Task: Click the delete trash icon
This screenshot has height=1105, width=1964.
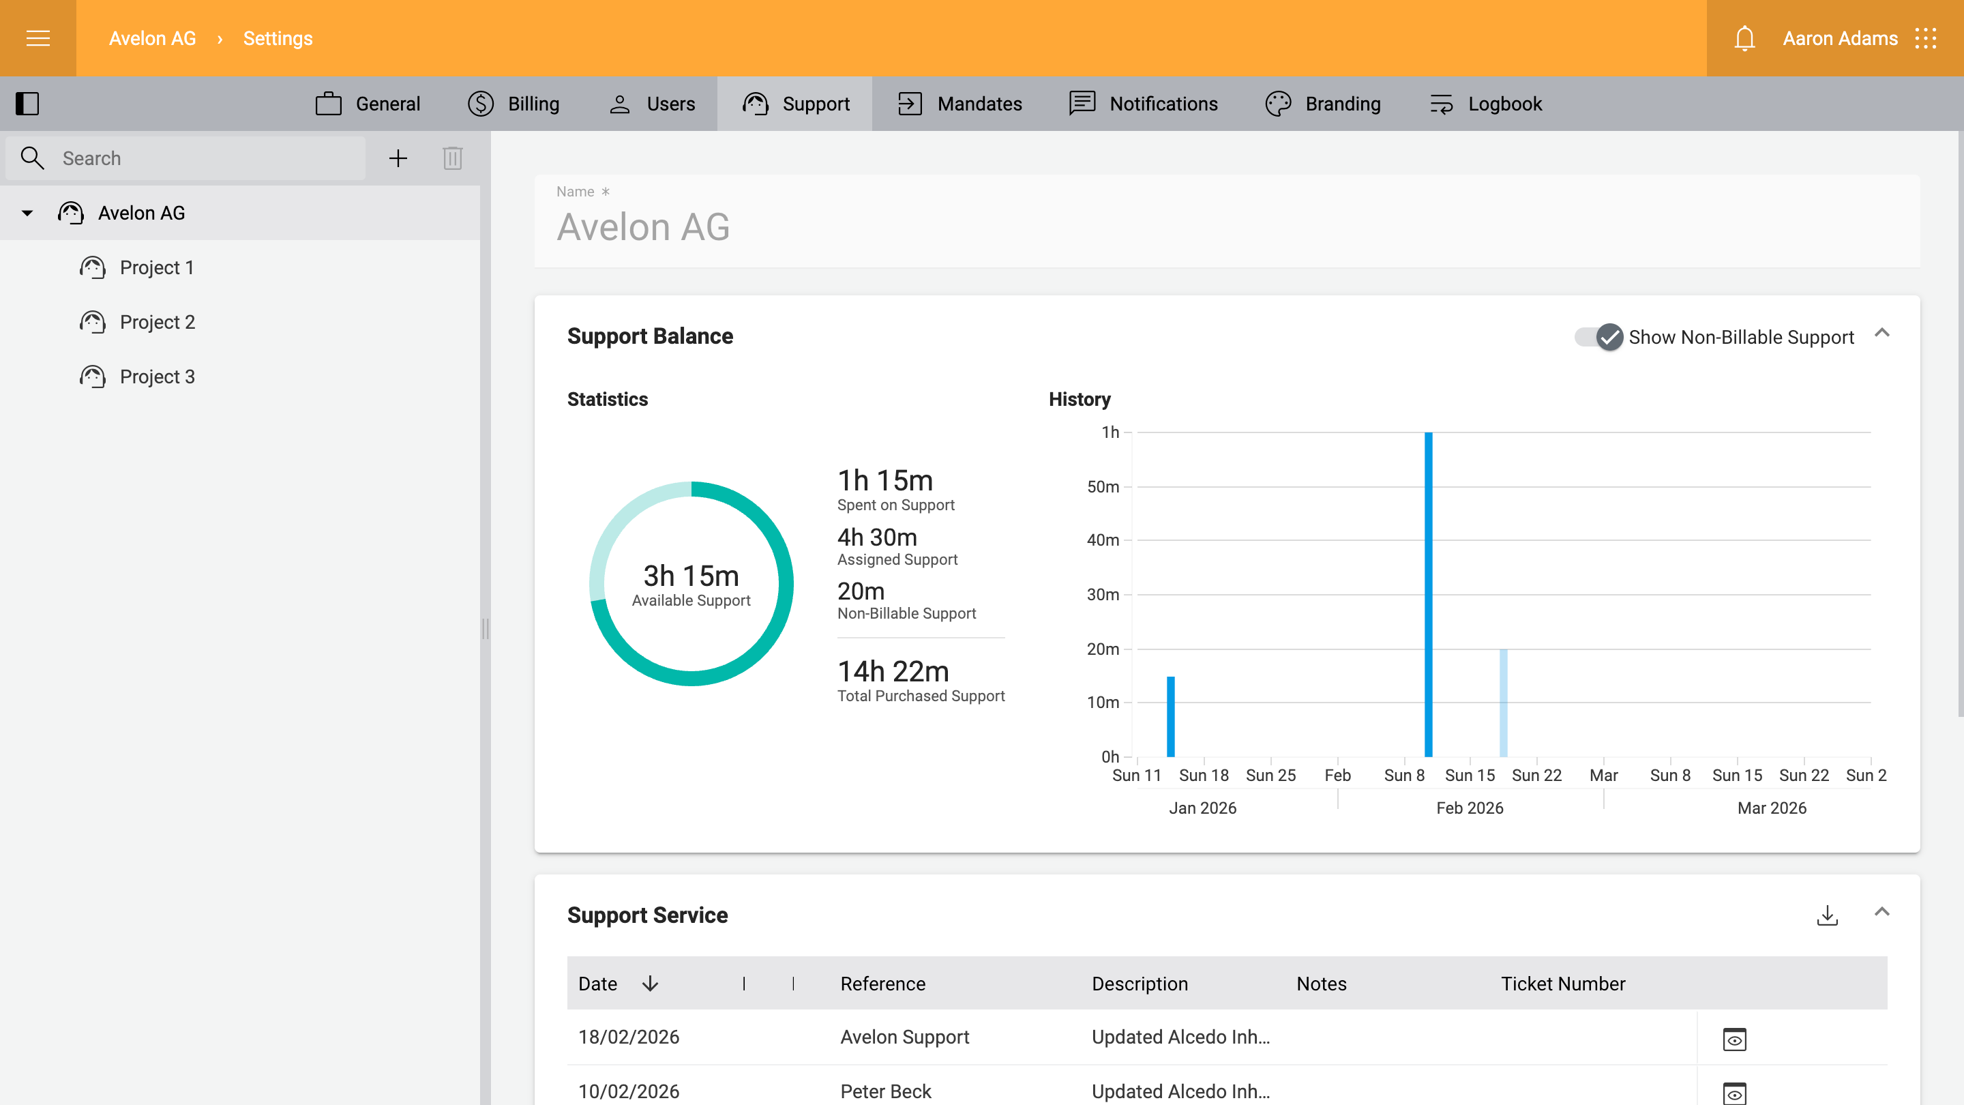Action: [453, 158]
